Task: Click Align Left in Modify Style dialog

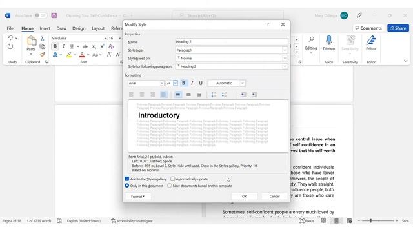Action: pyautogui.click(x=131, y=95)
